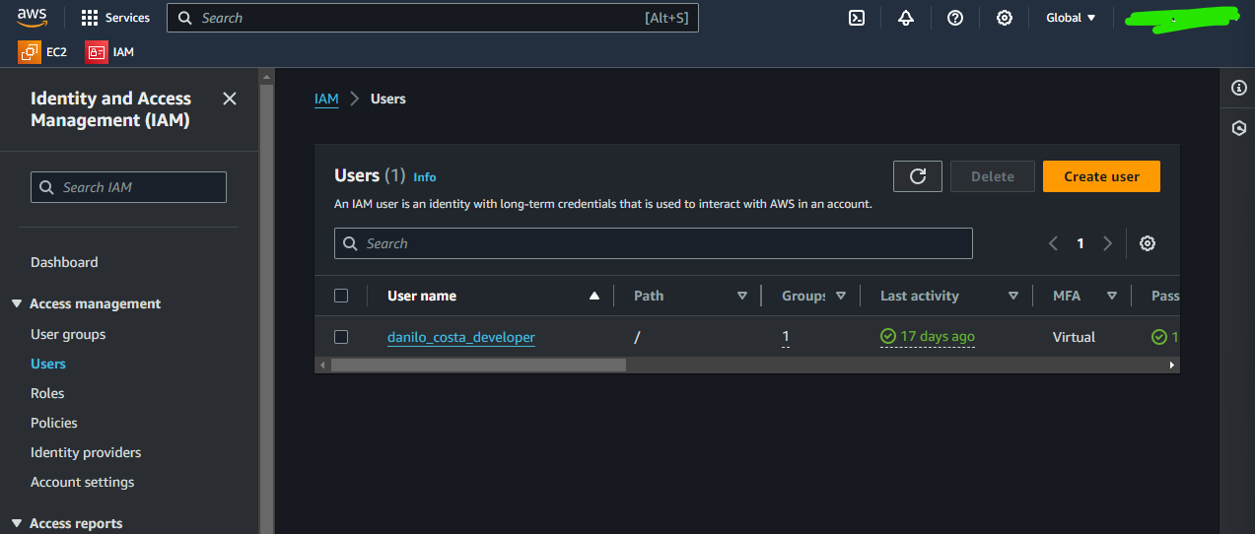Focus the top AWS search field

pyautogui.click(x=433, y=18)
